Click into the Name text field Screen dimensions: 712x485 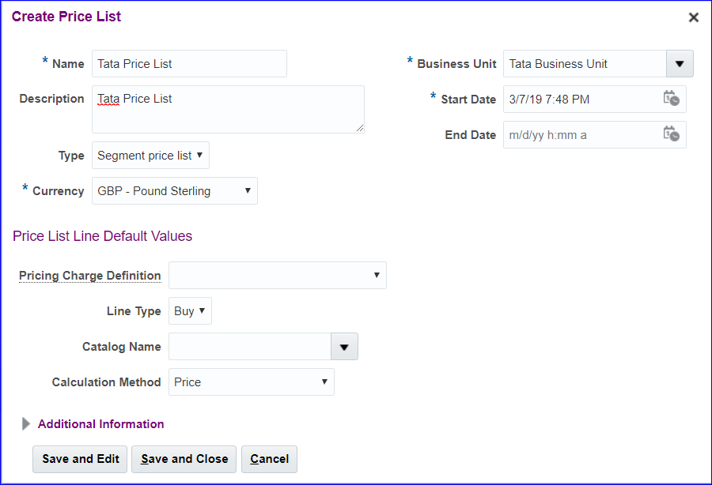pyautogui.click(x=189, y=64)
